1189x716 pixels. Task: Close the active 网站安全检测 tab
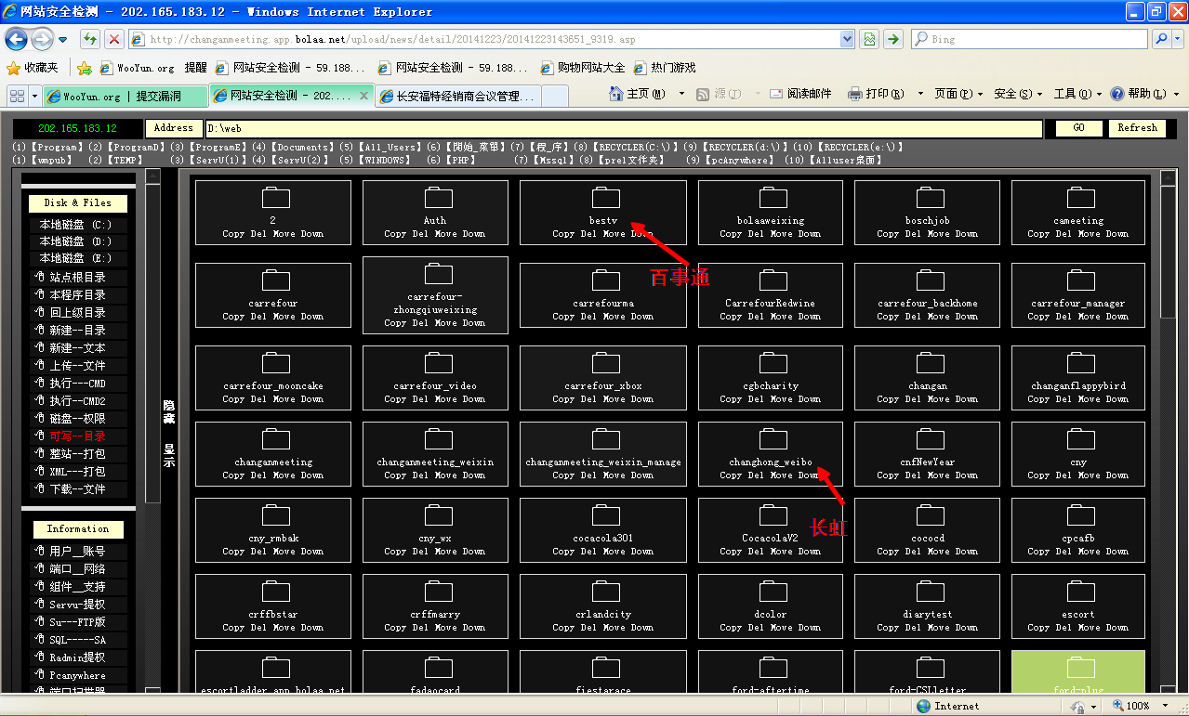point(363,96)
